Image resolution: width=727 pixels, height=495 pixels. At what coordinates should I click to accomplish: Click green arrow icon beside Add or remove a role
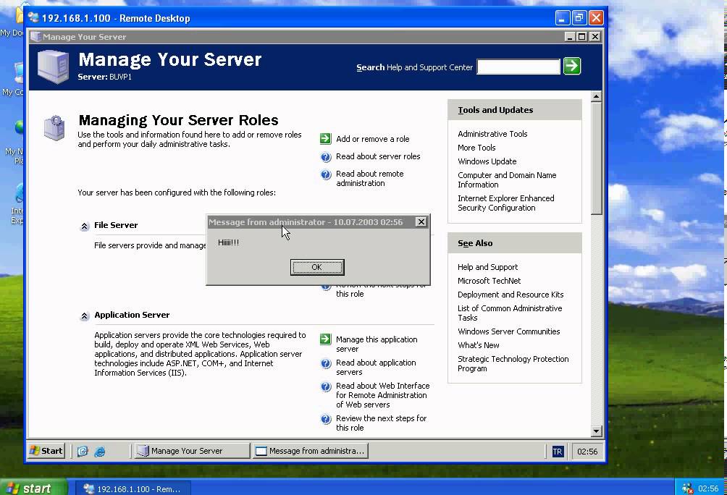point(325,138)
